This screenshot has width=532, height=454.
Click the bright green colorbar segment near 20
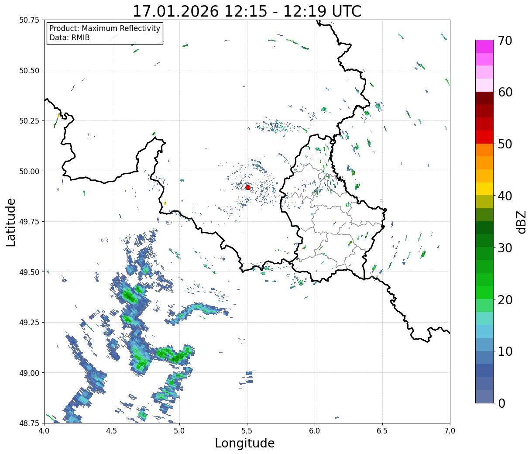click(484, 292)
